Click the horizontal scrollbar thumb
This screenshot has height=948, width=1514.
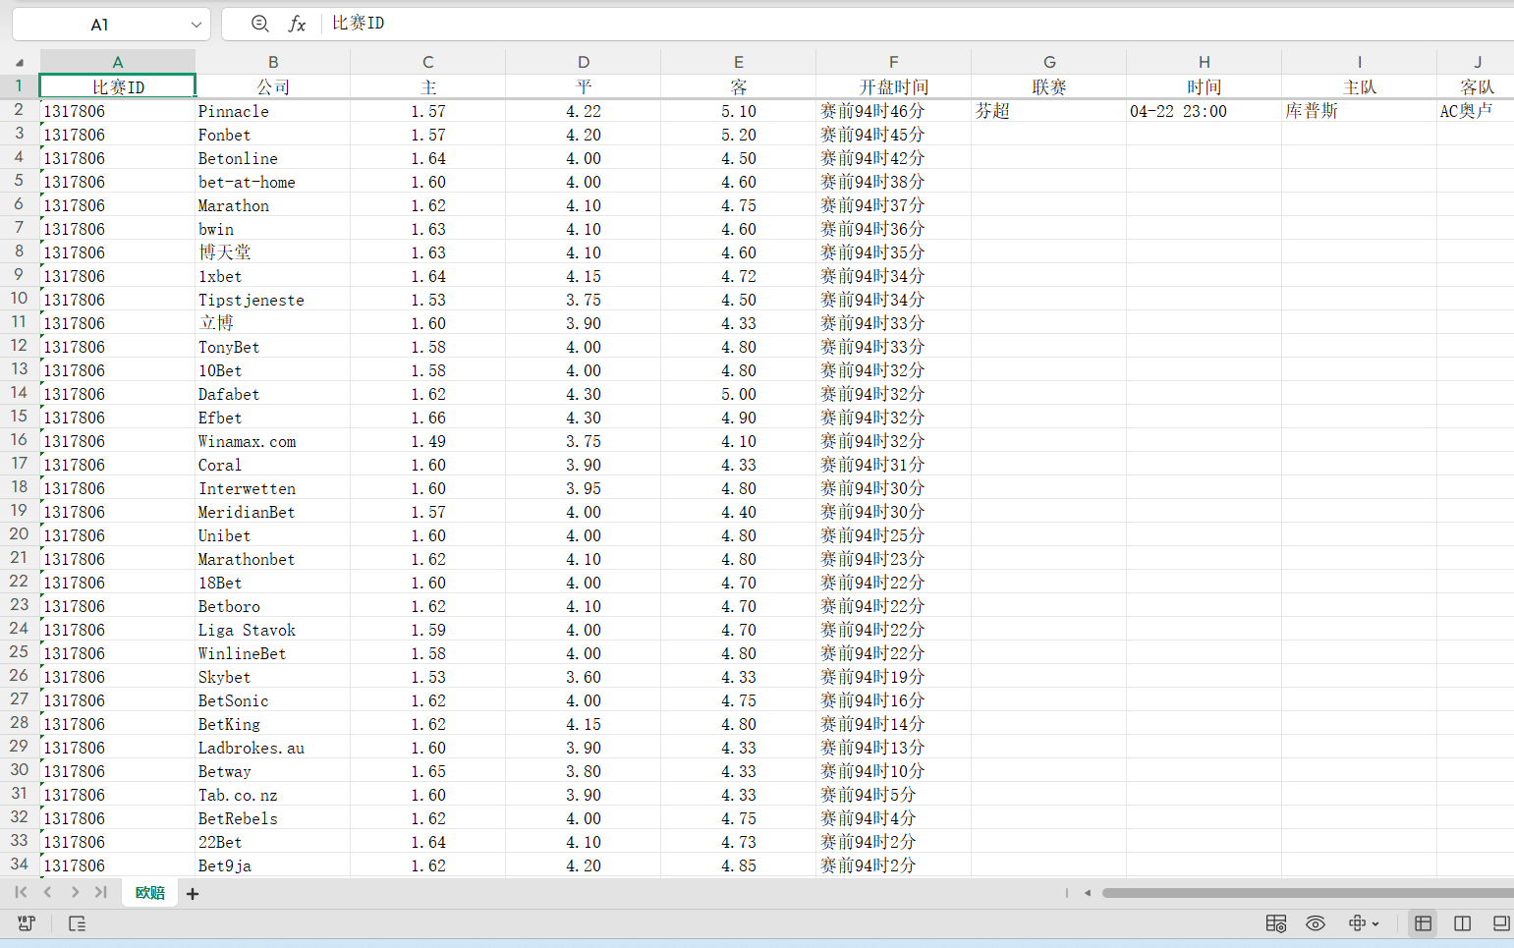(x=1308, y=893)
